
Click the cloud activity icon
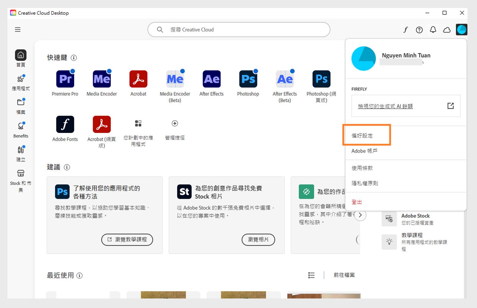pyautogui.click(x=447, y=30)
